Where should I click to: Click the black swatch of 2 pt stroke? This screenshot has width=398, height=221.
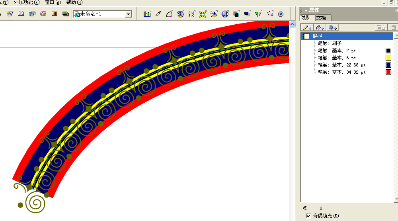pos(388,51)
